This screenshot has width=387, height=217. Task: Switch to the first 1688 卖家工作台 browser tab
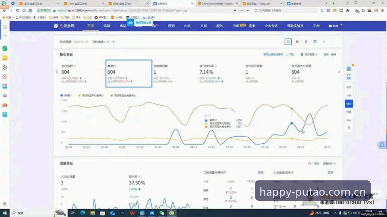[x=38, y=3]
